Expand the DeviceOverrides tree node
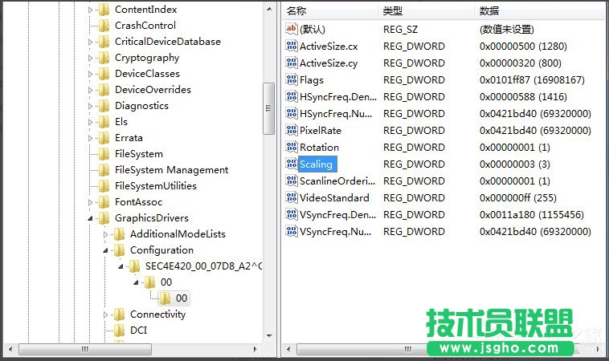This screenshot has width=609, height=361. (90, 90)
